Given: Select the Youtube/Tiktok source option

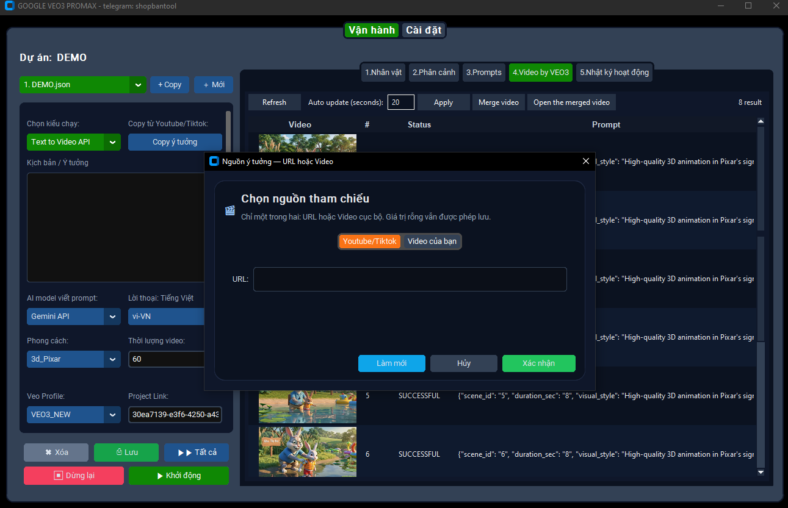Looking at the screenshot, I should coord(369,241).
